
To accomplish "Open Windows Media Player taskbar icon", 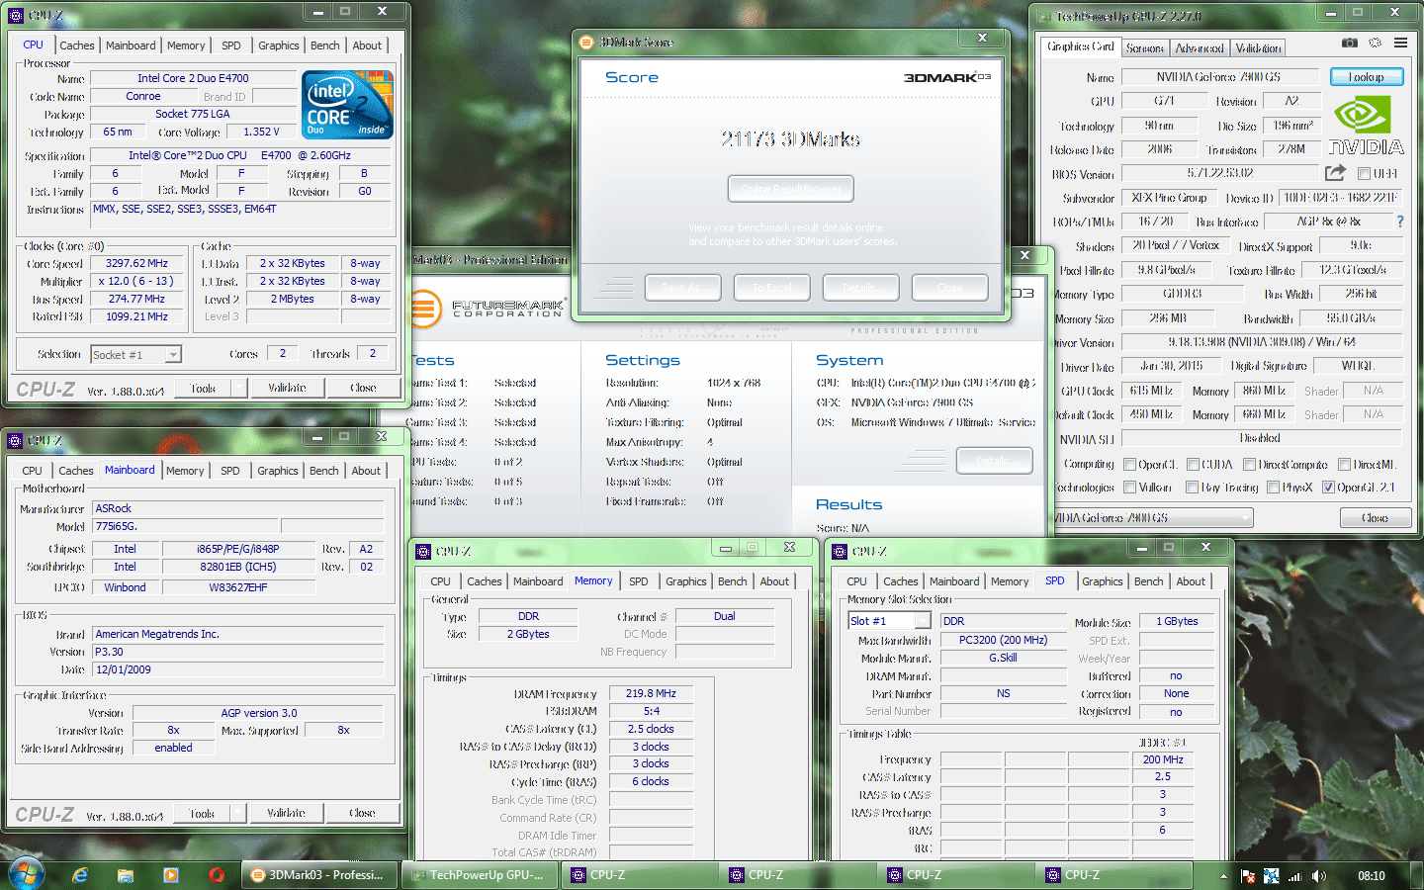I will [171, 875].
